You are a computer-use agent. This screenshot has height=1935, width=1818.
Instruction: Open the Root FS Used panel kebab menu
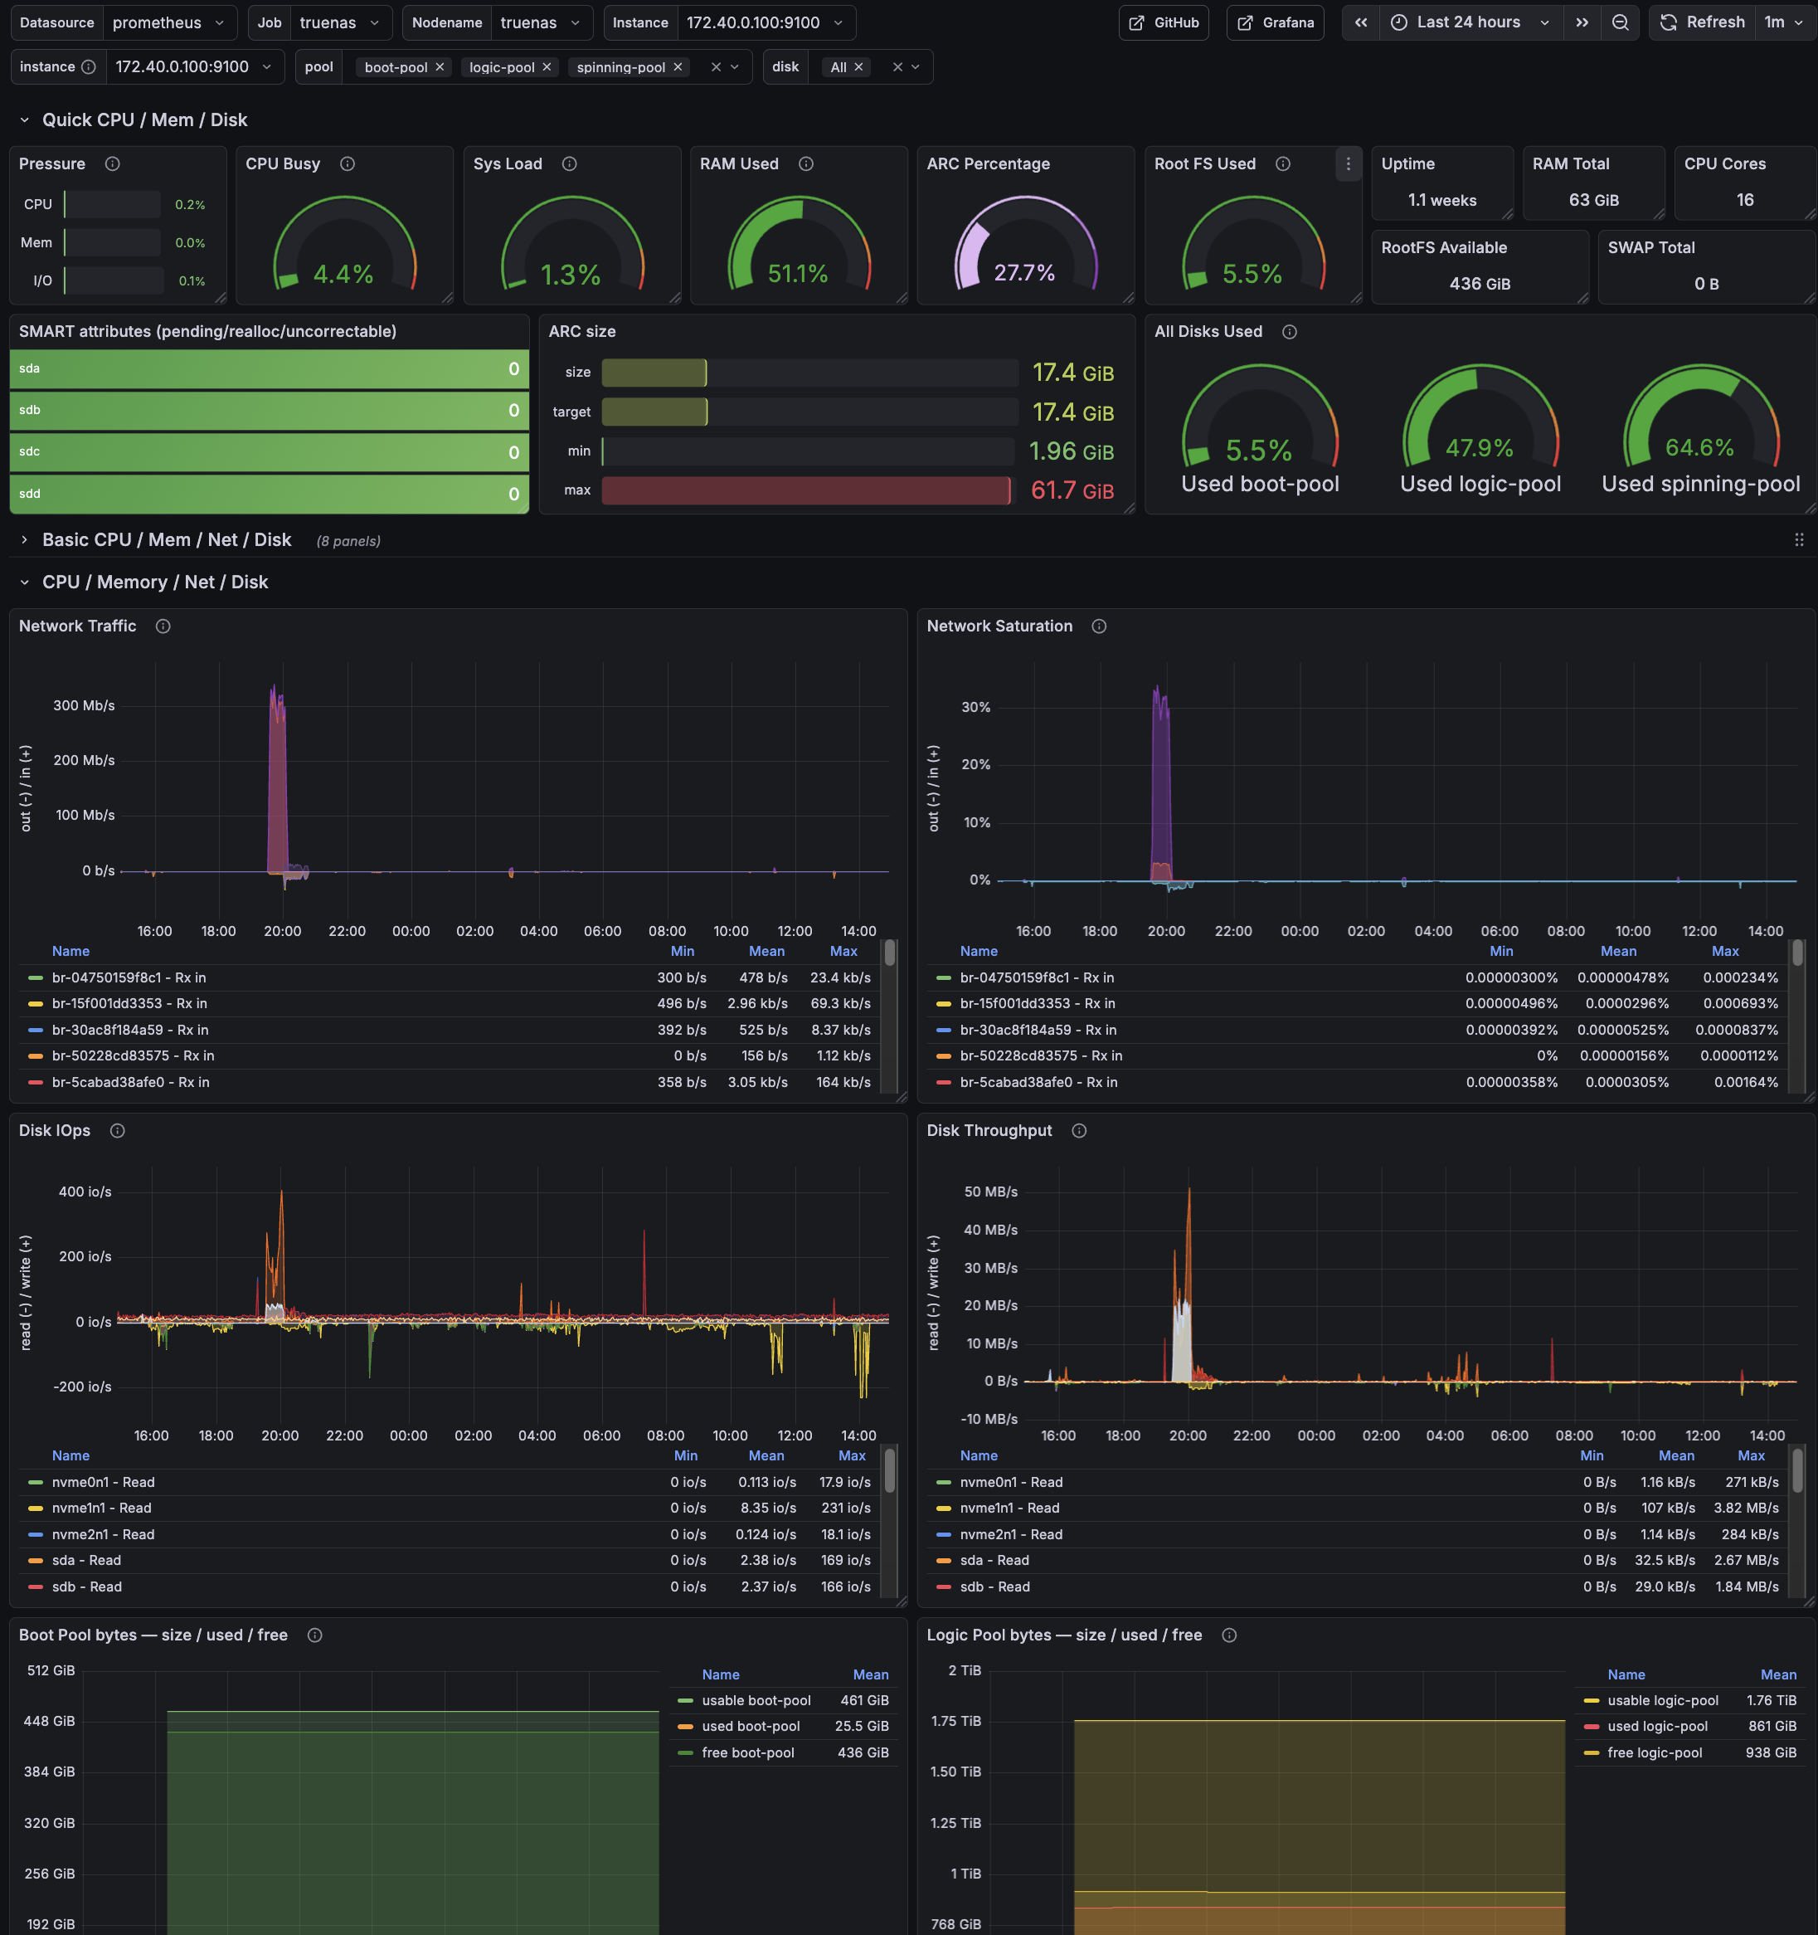point(1349,164)
